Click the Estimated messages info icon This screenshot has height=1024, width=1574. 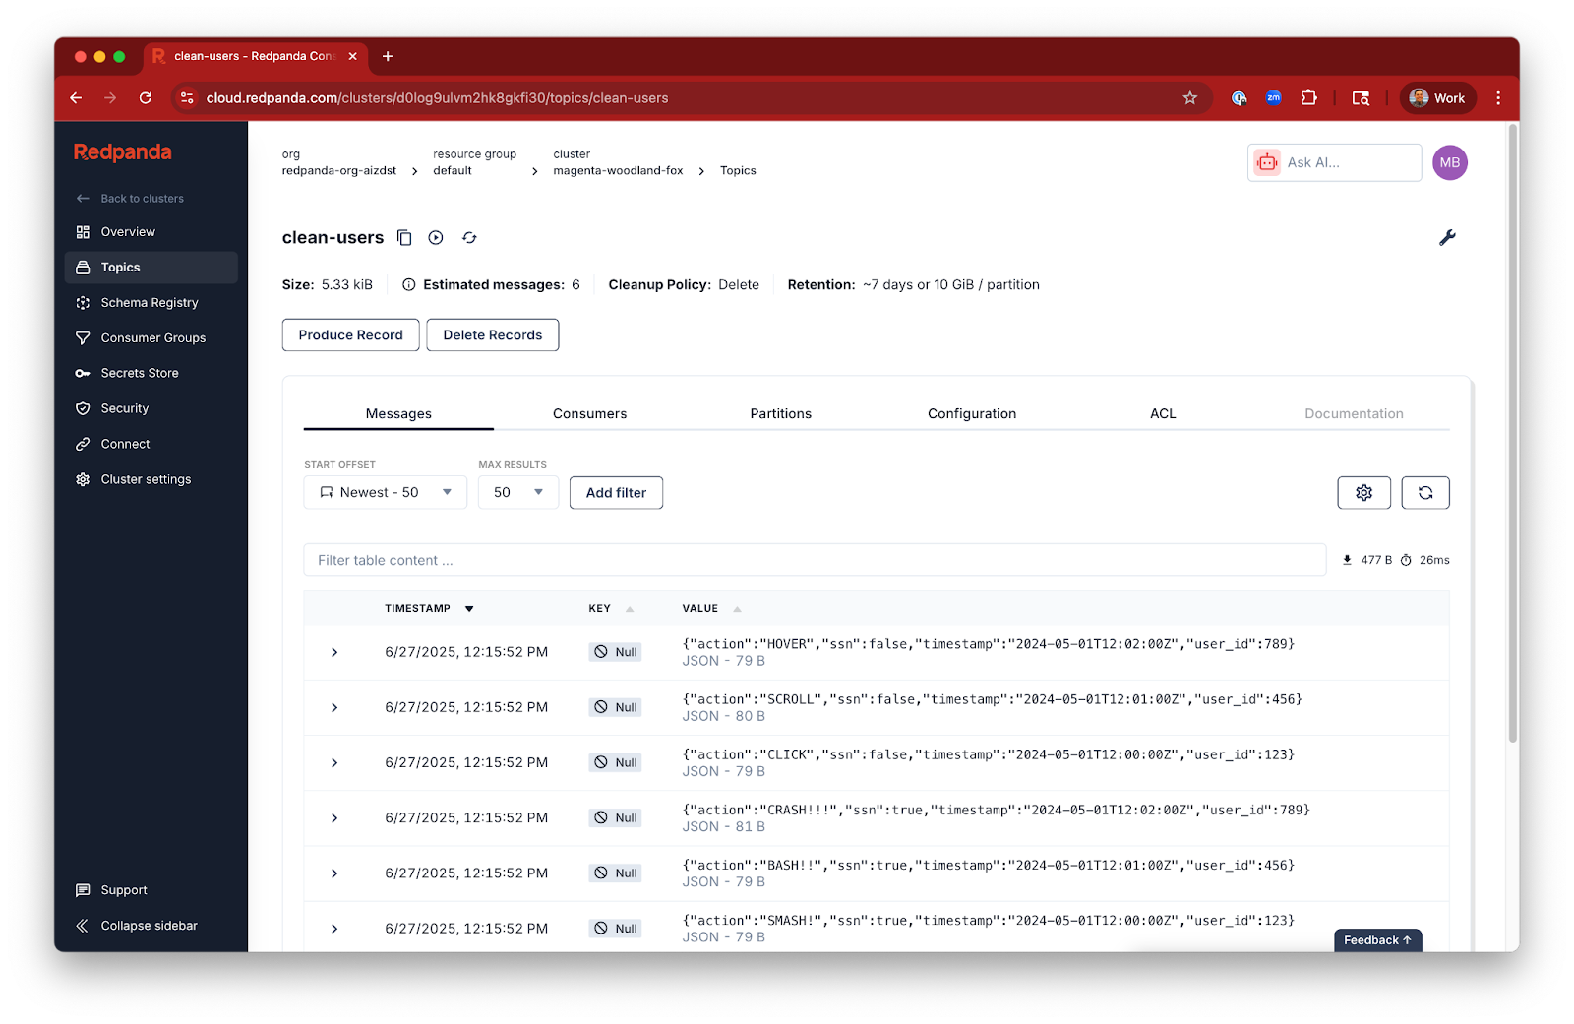pyautogui.click(x=408, y=285)
